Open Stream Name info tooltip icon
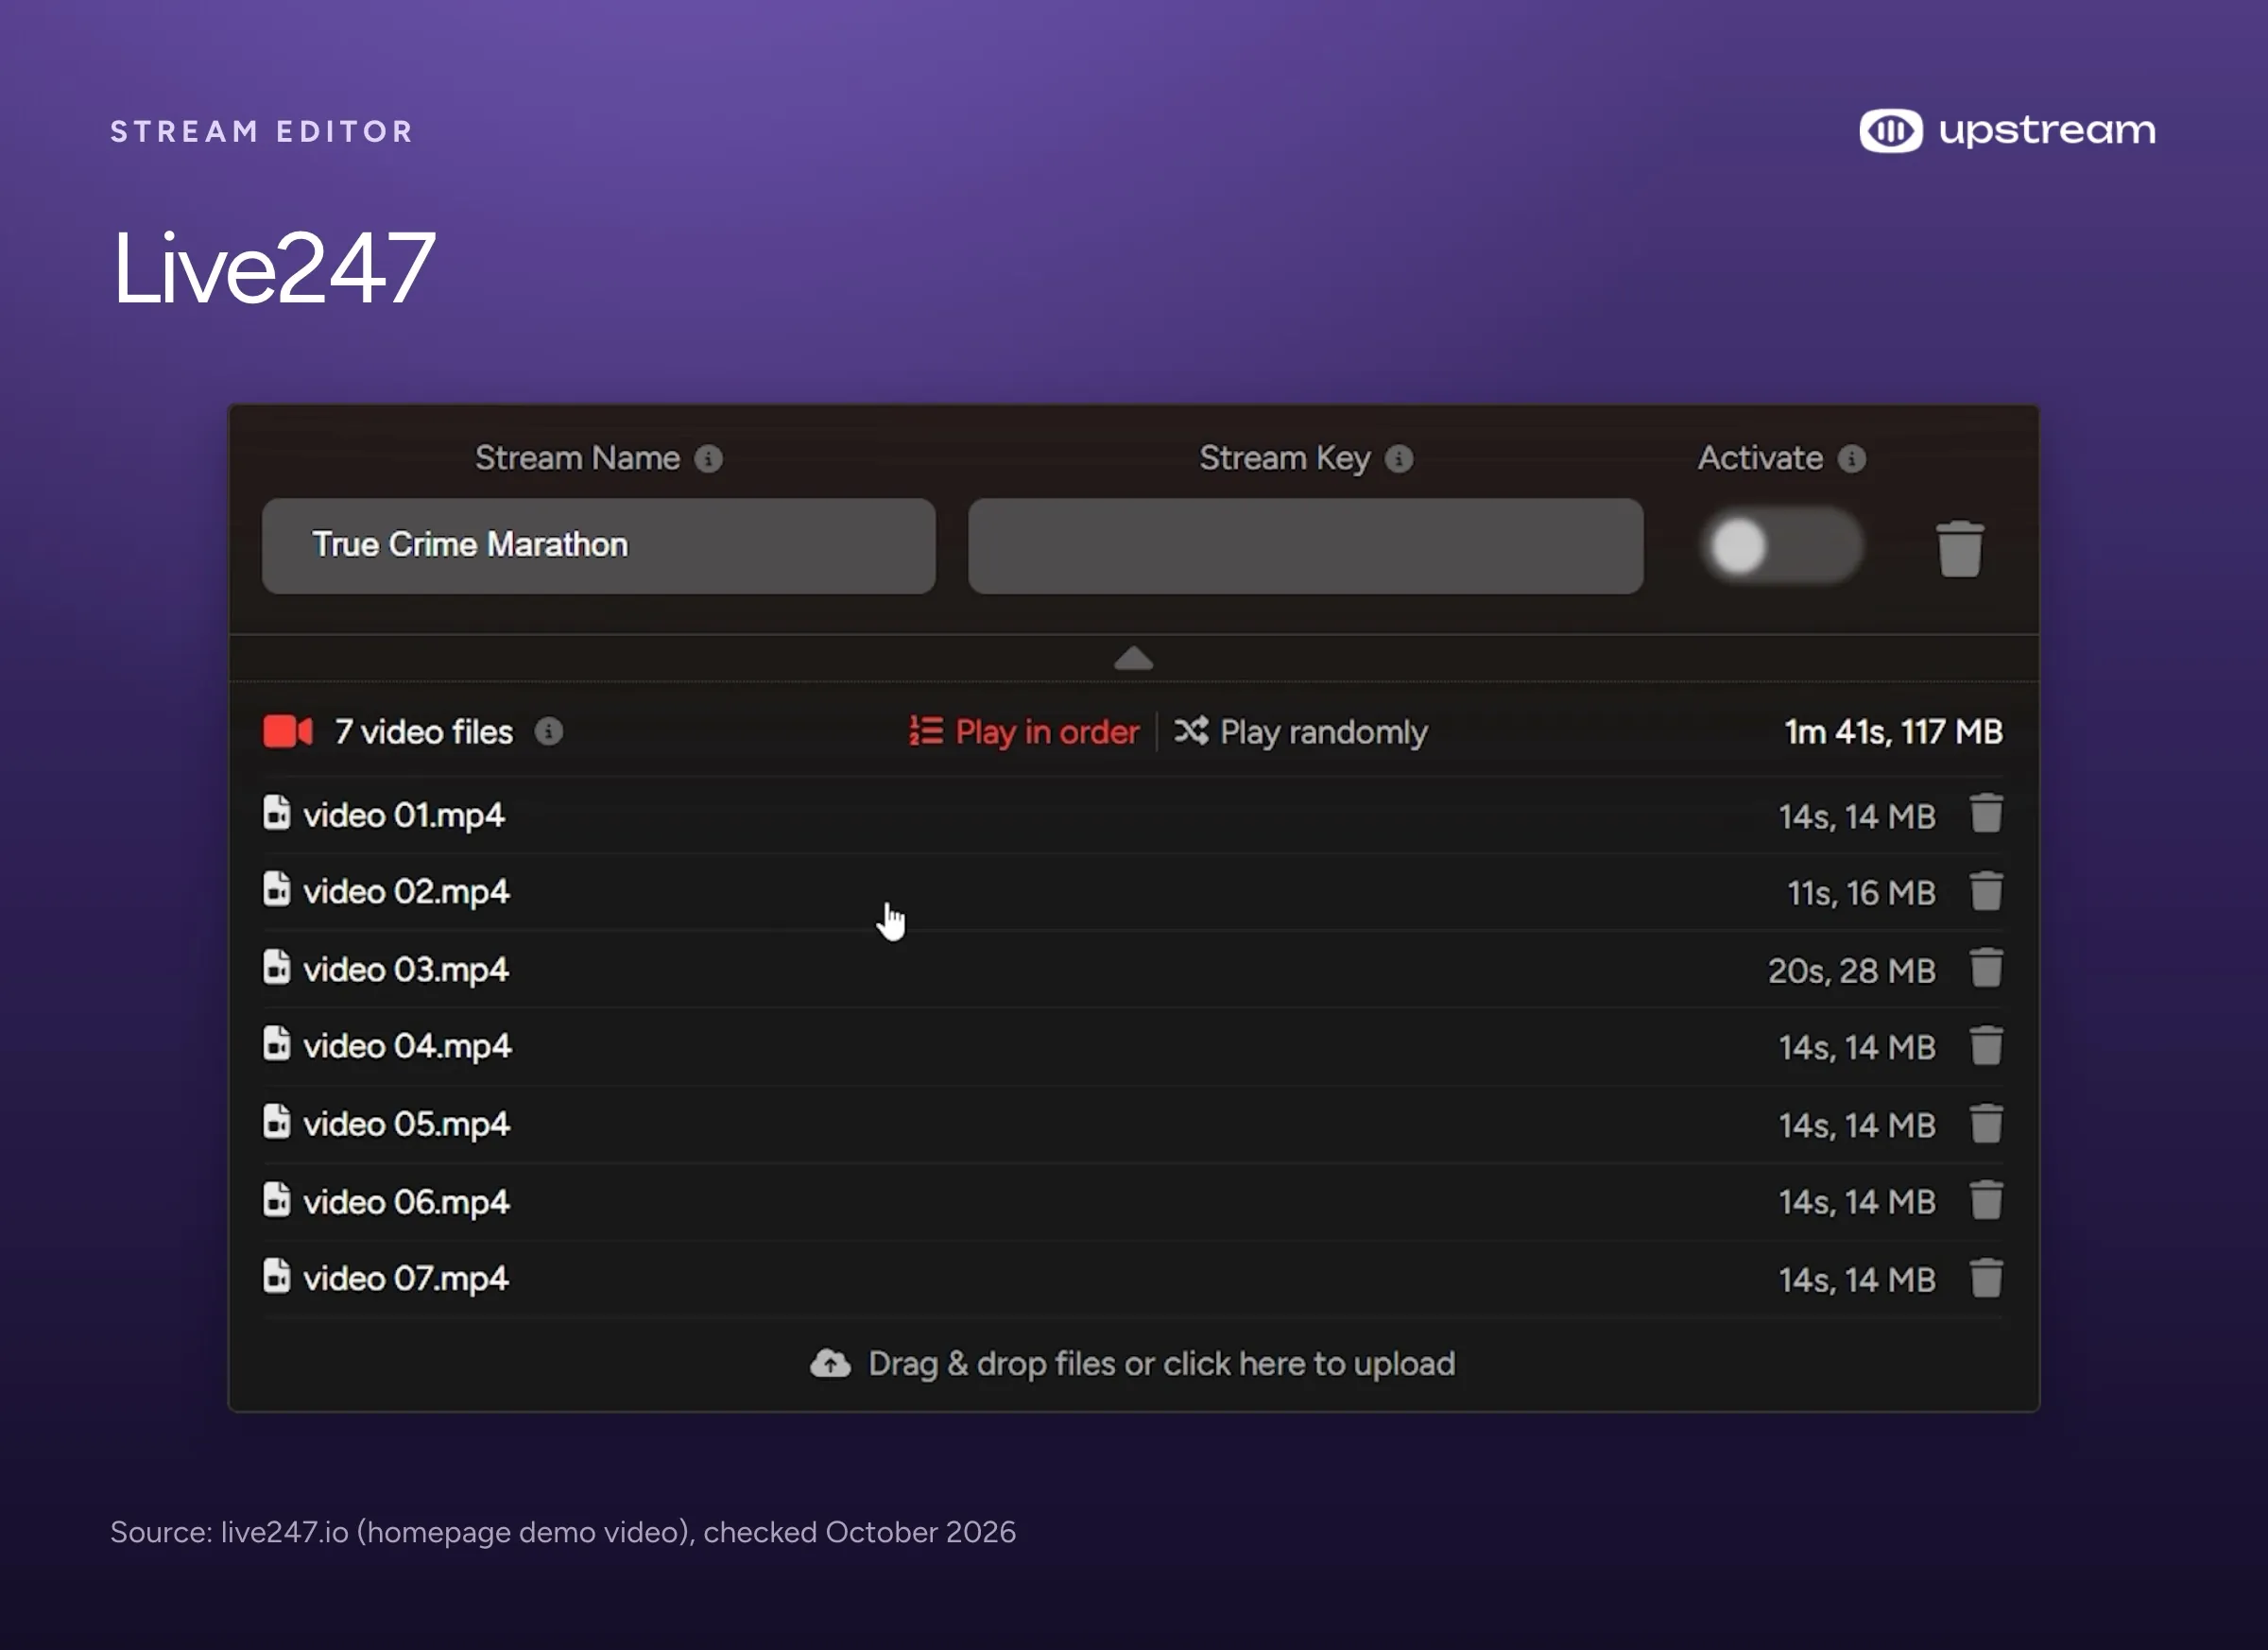The height and width of the screenshot is (1650, 2268). 708,459
